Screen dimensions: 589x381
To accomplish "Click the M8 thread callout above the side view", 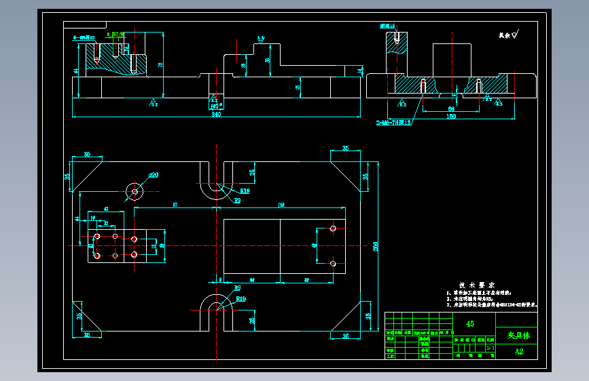I will (x=387, y=26).
